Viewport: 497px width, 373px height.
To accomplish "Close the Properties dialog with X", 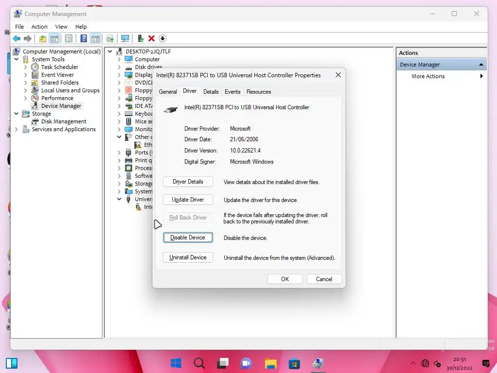I will pyautogui.click(x=338, y=75).
